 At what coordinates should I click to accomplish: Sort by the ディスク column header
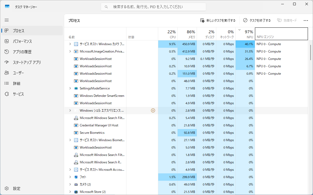206,34
